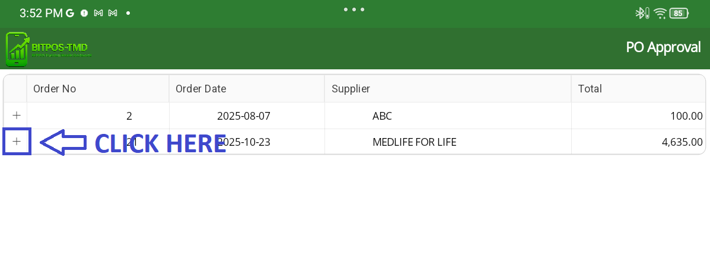Click the Total column header
Screen dimensions: 710x253
pos(590,89)
